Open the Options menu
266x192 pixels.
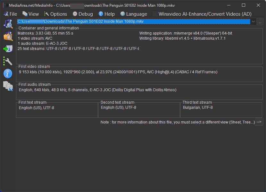55,14
